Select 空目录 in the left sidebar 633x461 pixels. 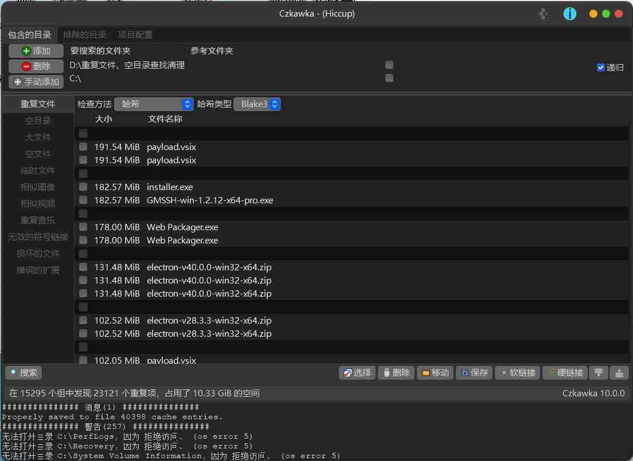(38, 121)
